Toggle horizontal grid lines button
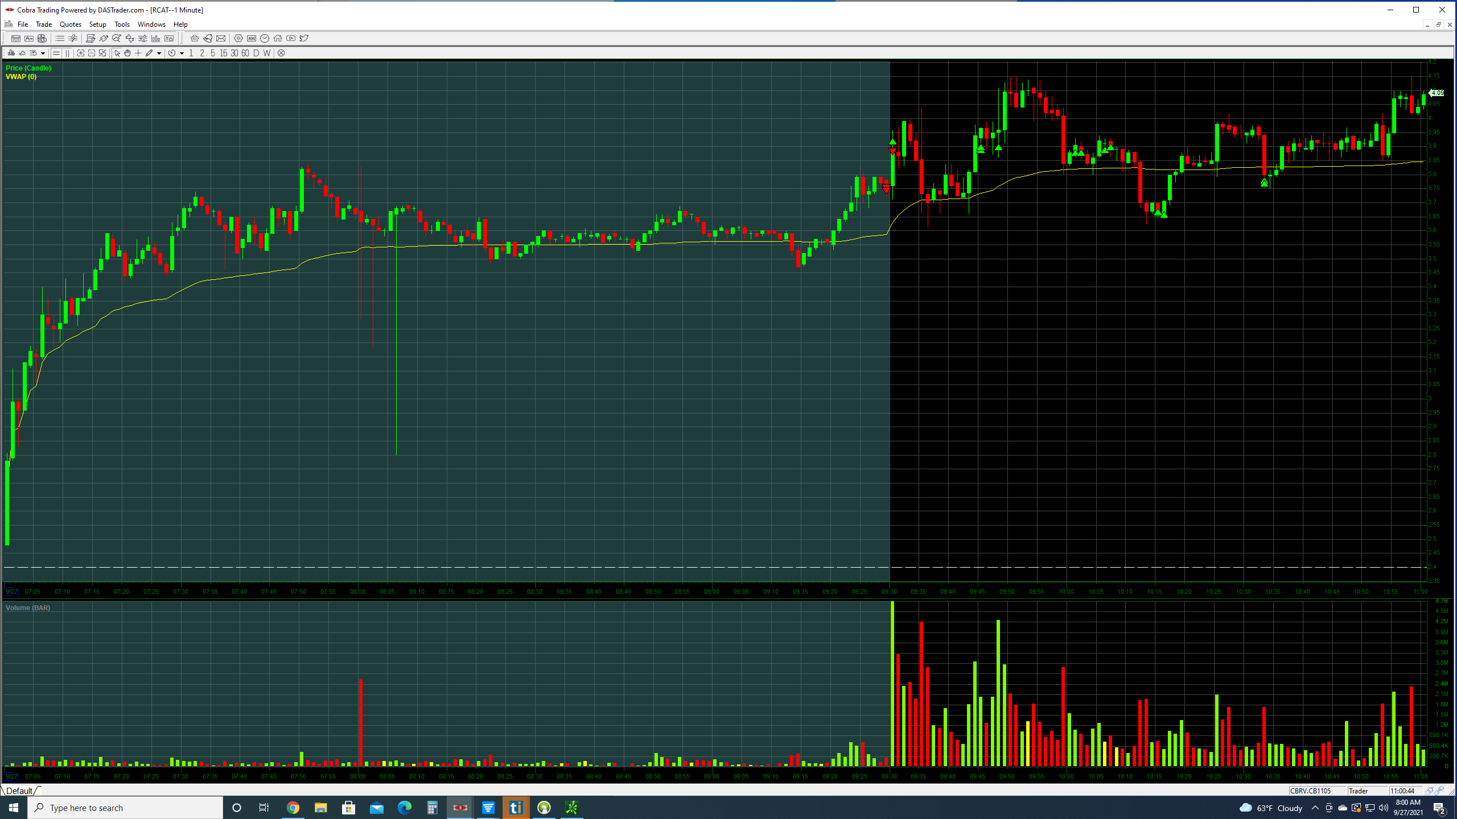 pos(56,53)
